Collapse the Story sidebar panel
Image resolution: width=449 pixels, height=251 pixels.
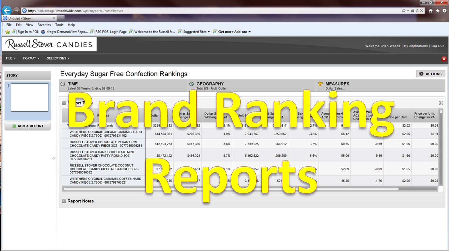[x=54, y=158]
